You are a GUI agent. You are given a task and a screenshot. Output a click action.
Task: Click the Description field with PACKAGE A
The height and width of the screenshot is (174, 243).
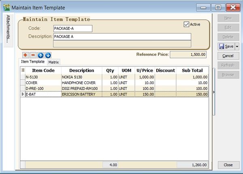122,36
